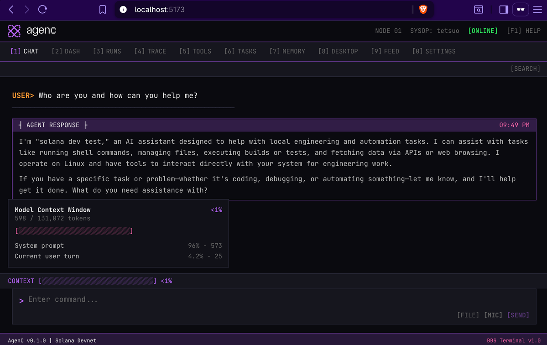Click the browser forward arrow
This screenshot has height=345, width=547.
[x=26, y=10]
